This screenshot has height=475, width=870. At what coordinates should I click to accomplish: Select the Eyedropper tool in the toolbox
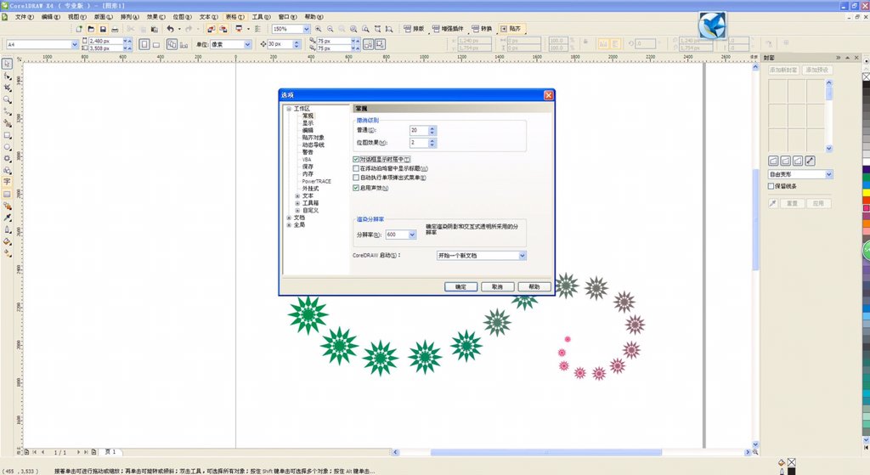click(x=7, y=218)
